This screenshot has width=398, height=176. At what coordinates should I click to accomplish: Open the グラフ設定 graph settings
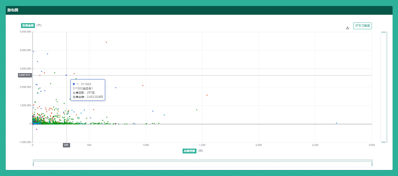(x=362, y=26)
